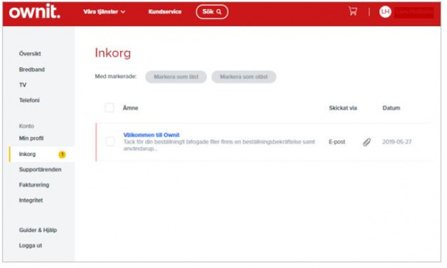The image size is (447, 268).
Task: Open Integritet in sidebar
Action: (x=31, y=200)
